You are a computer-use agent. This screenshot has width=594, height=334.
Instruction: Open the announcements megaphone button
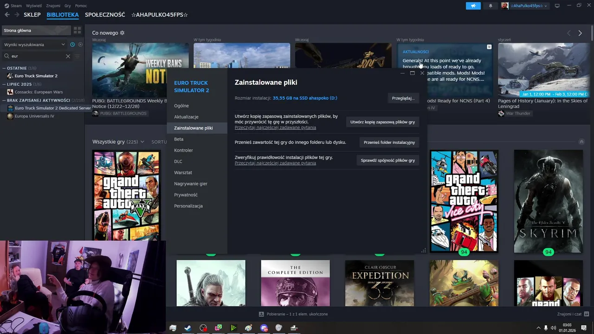click(473, 6)
